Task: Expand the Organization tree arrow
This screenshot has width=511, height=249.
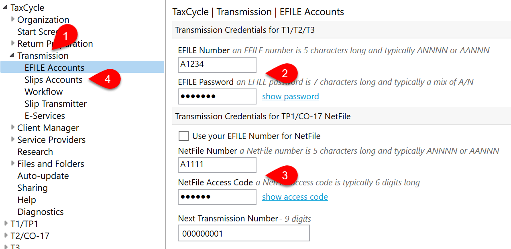Action: (13, 19)
